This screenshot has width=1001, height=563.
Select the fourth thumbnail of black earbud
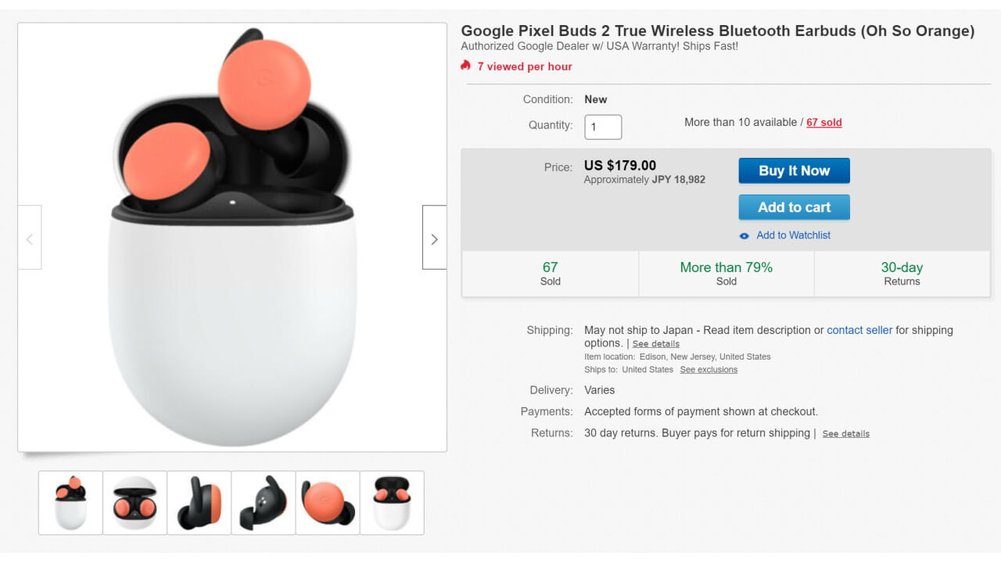(264, 503)
